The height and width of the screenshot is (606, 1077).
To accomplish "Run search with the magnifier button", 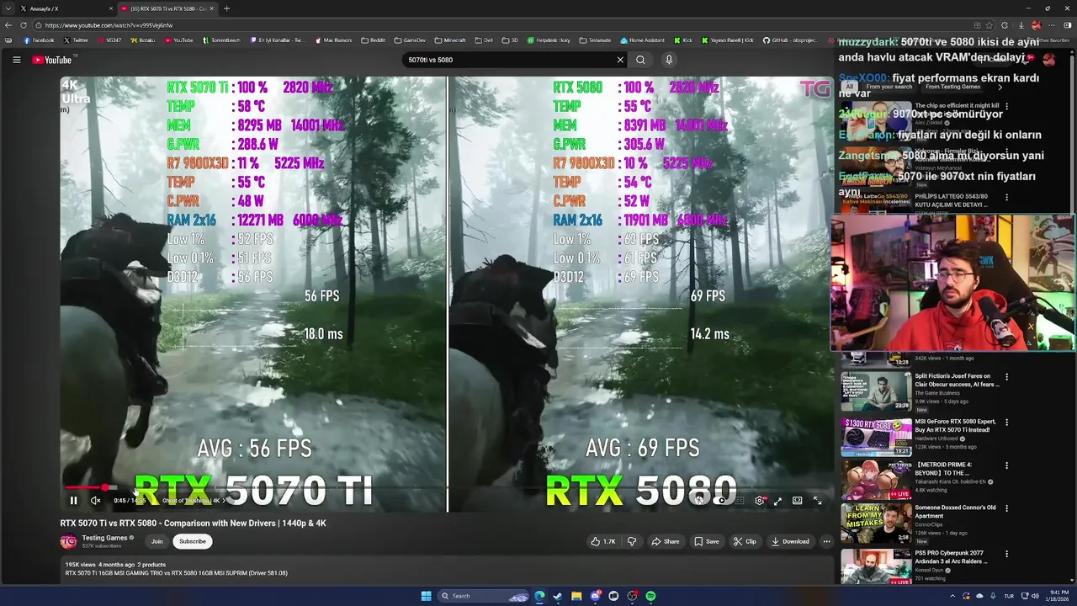I will pos(640,60).
